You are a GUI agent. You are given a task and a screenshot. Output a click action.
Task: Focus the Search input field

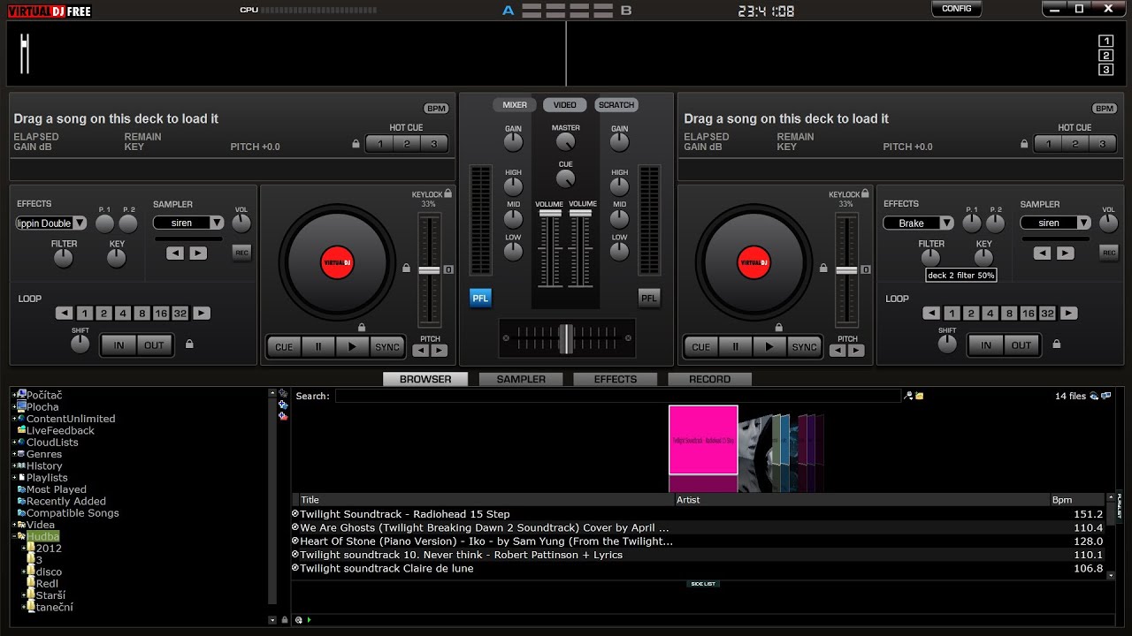pyautogui.click(x=618, y=396)
